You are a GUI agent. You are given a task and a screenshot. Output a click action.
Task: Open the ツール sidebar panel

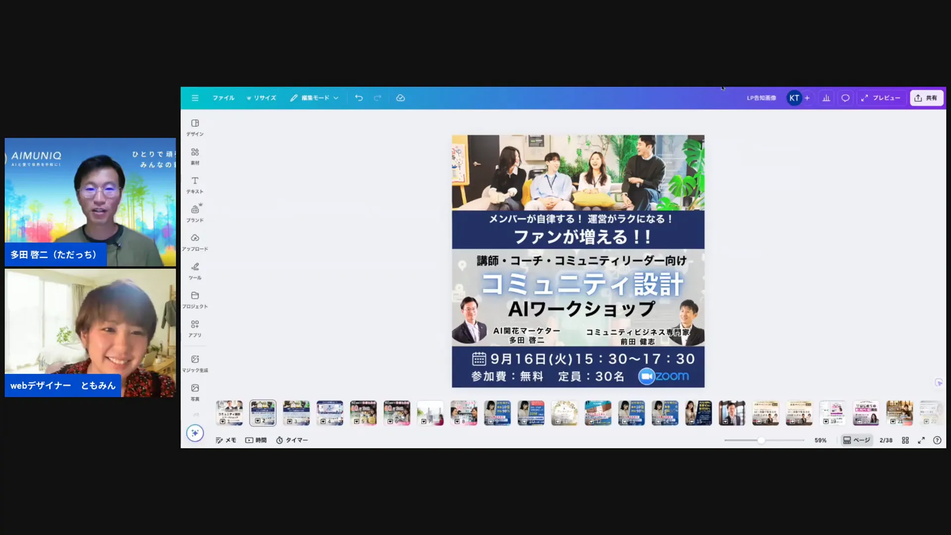tap(195, 271)
